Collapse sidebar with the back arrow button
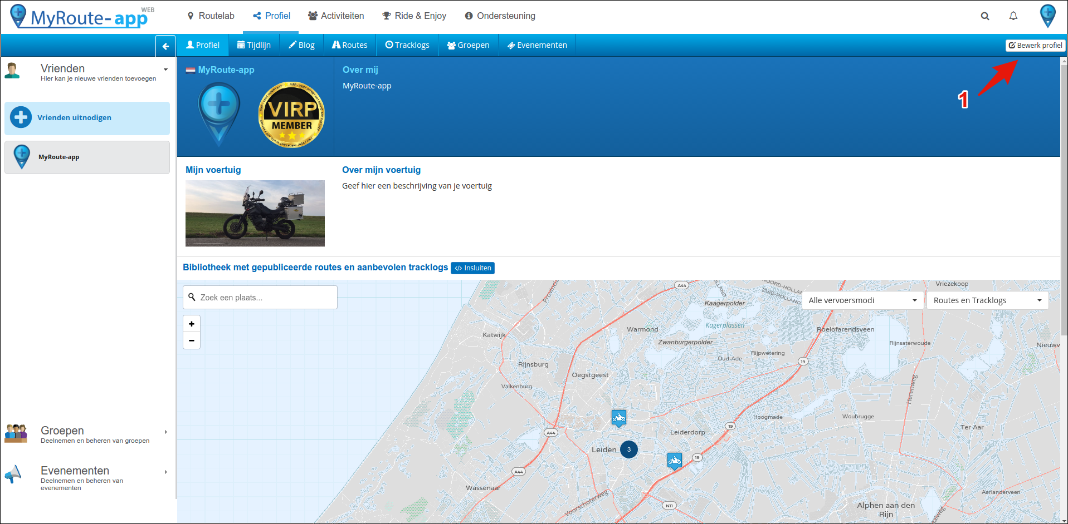Viewport: 1068px width, 524px height. click(x=165, y=46)
